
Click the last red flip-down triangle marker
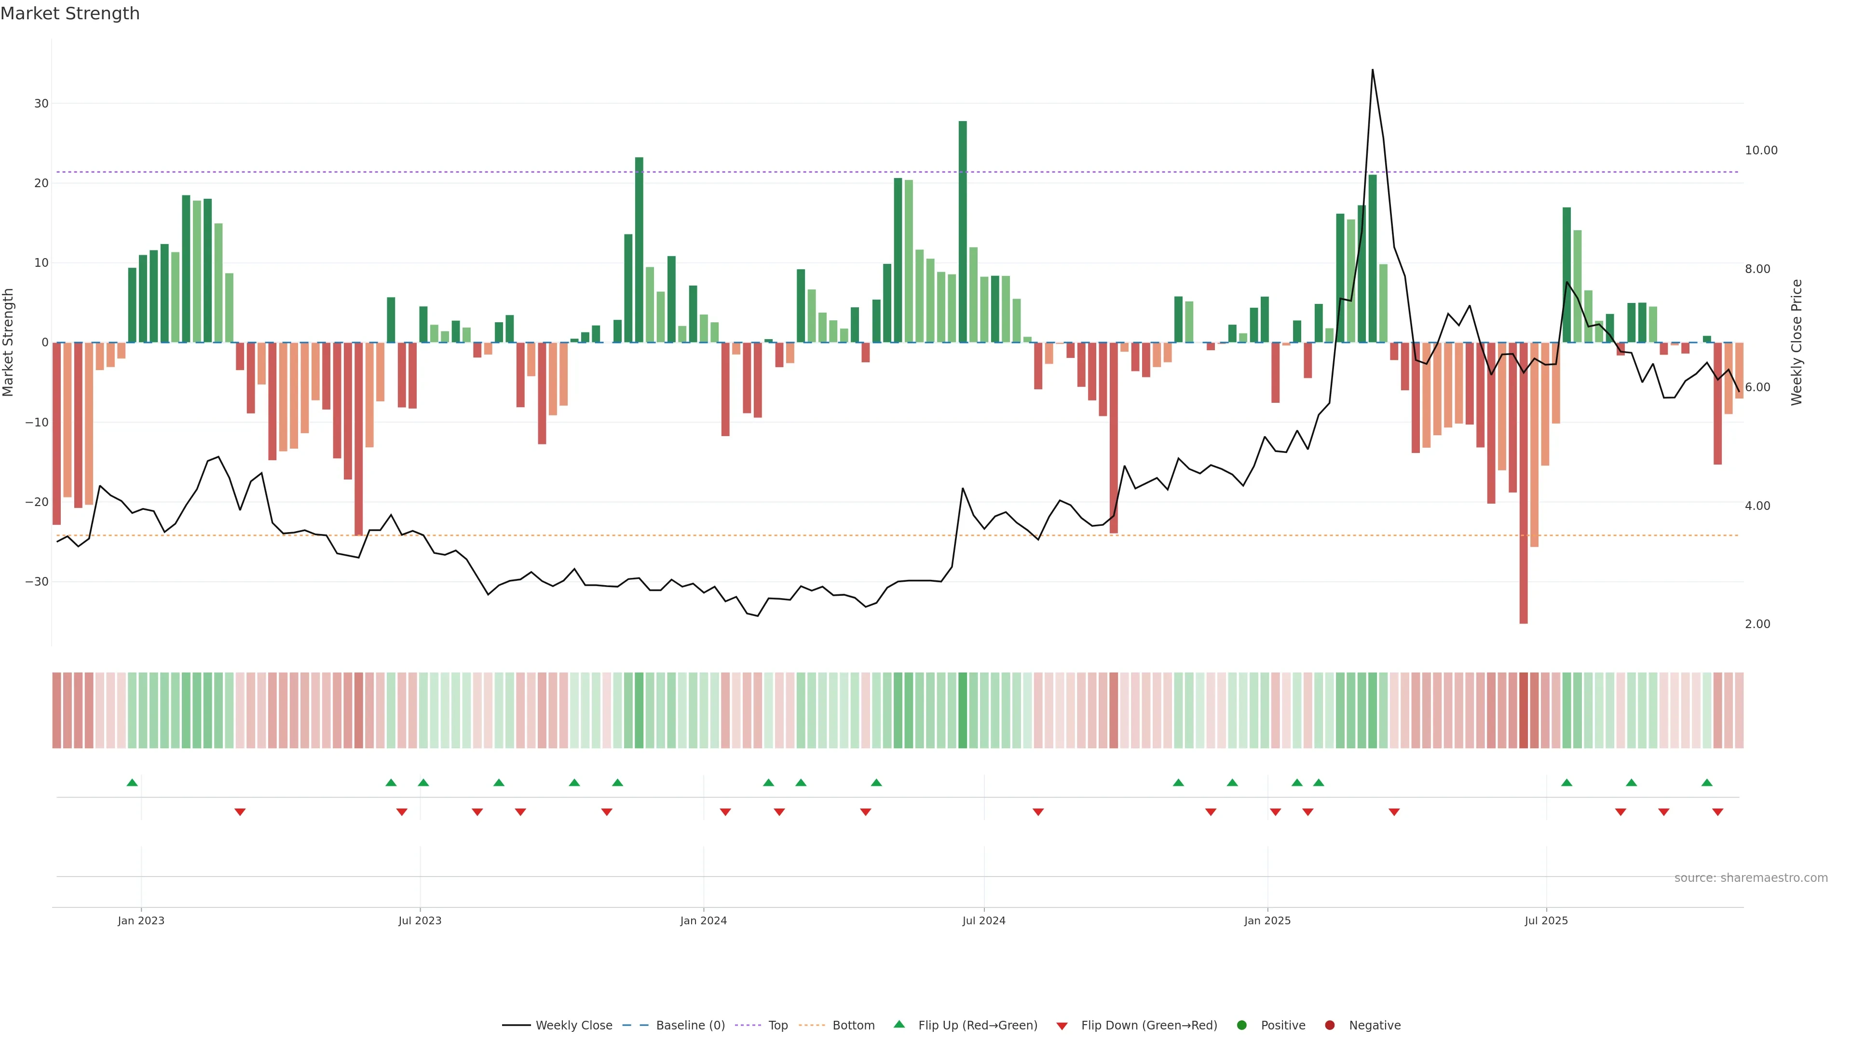[1717, 812]
